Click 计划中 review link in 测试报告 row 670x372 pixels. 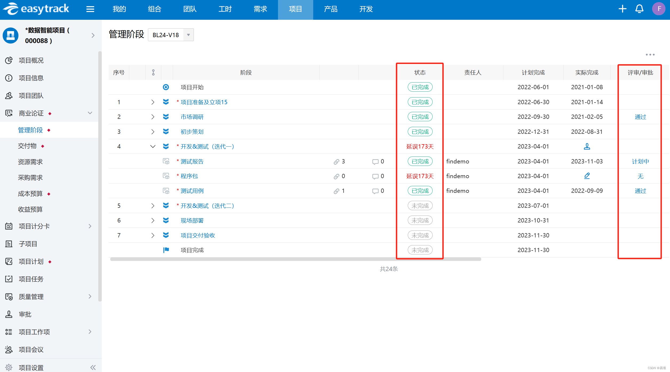pyautogui.click(x=640, y=161)
